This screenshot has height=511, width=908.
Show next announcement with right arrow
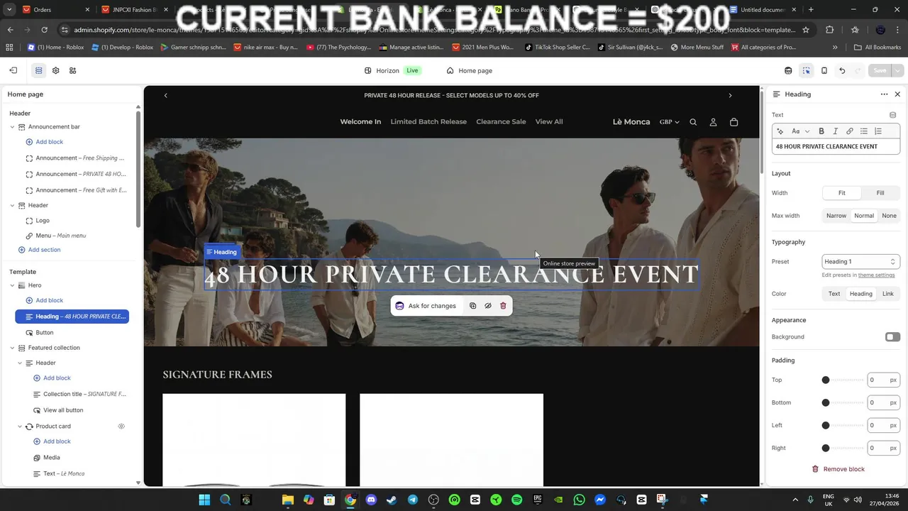click(730, 95)
